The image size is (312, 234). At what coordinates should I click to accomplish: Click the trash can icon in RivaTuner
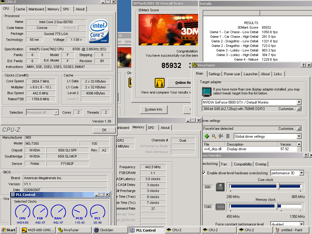click(228, 136)
